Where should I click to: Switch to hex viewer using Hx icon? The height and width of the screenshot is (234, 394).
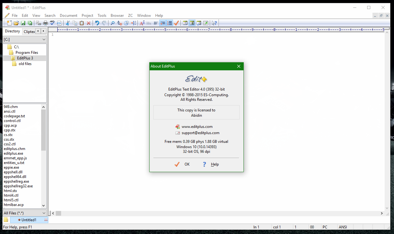(149, 23)
